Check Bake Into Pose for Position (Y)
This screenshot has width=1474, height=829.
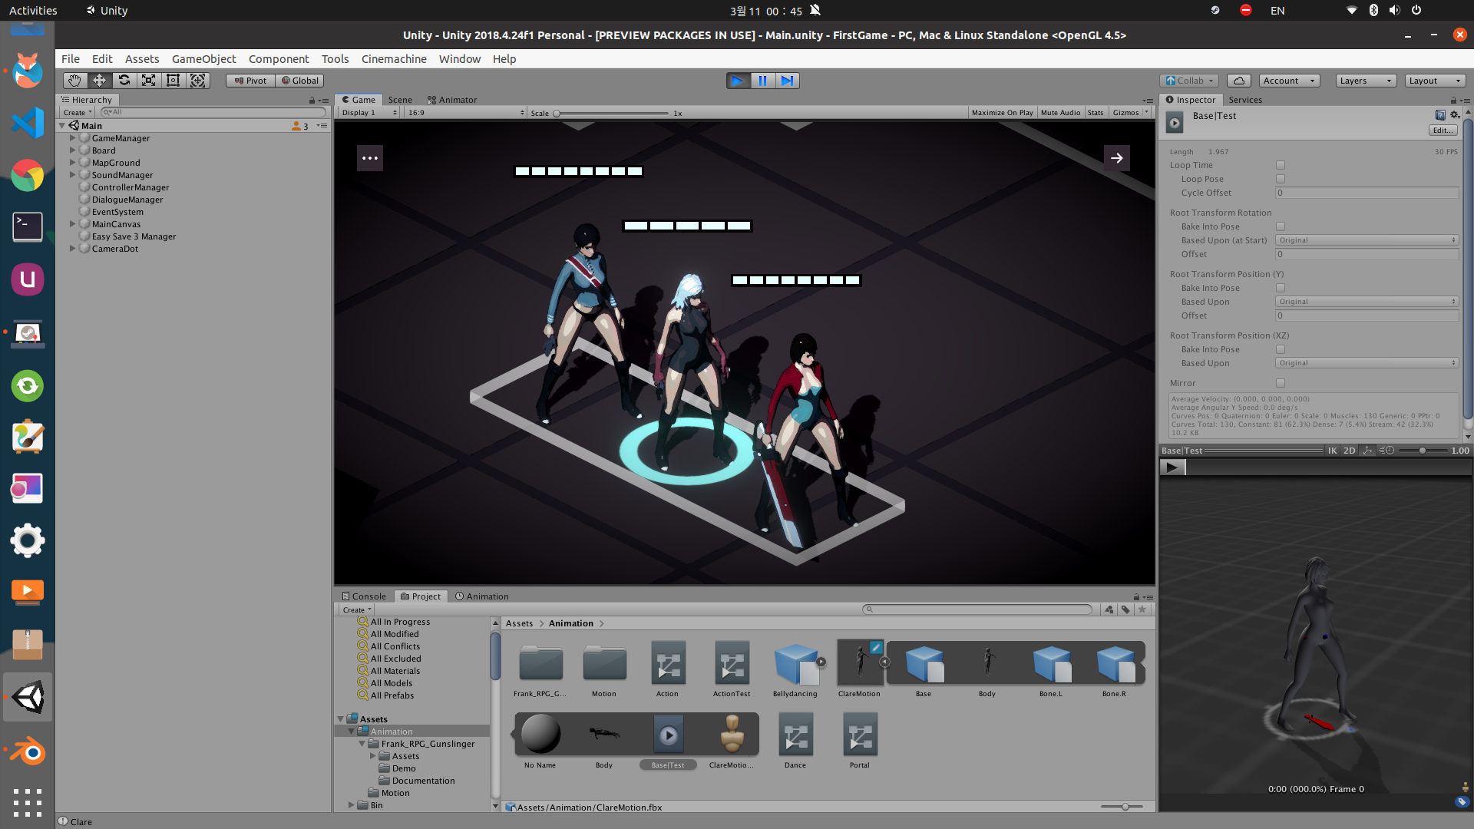[x=1280, y=288]
